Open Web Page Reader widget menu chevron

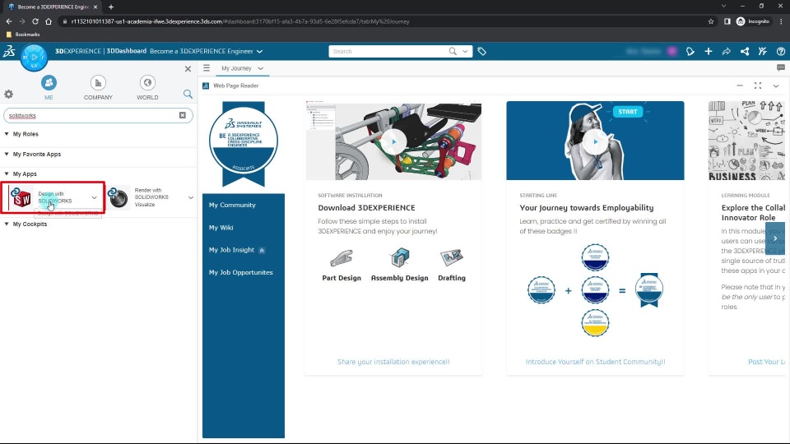pyautogui.click(x=776, y=86)
